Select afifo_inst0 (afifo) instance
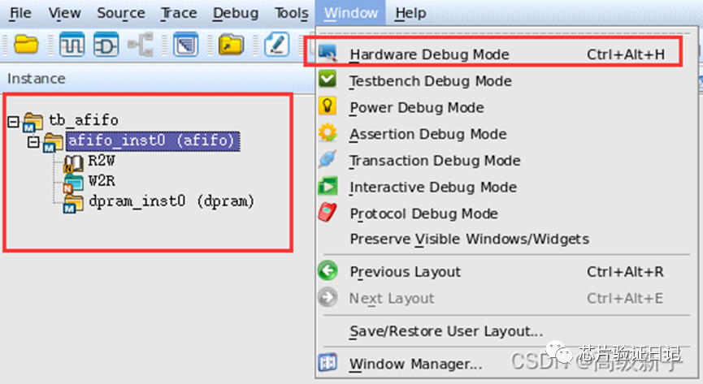This screenshot has height=384, width=703. (x=153, y=140)
